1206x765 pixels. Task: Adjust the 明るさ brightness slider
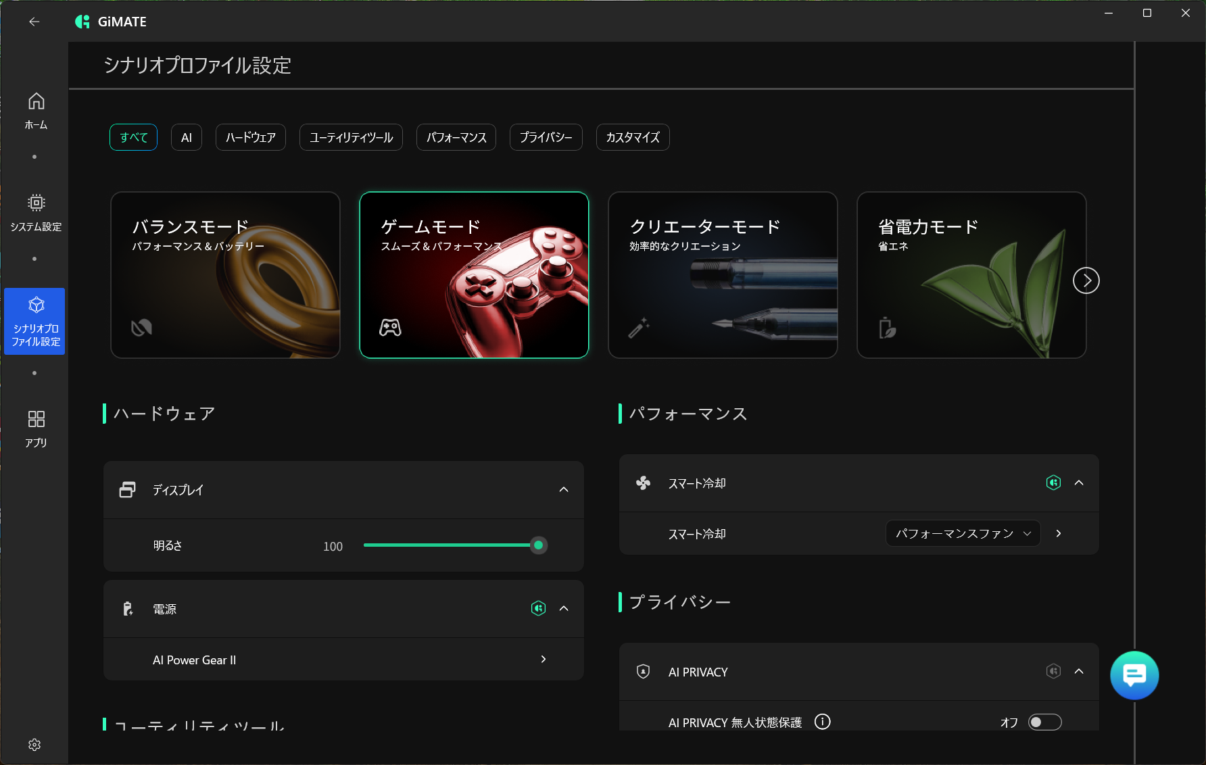455,545
